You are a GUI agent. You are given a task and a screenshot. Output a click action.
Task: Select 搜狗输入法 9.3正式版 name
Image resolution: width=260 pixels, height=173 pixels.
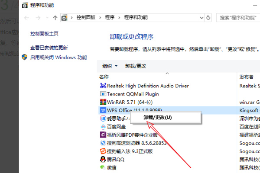(x=130, y=151)
